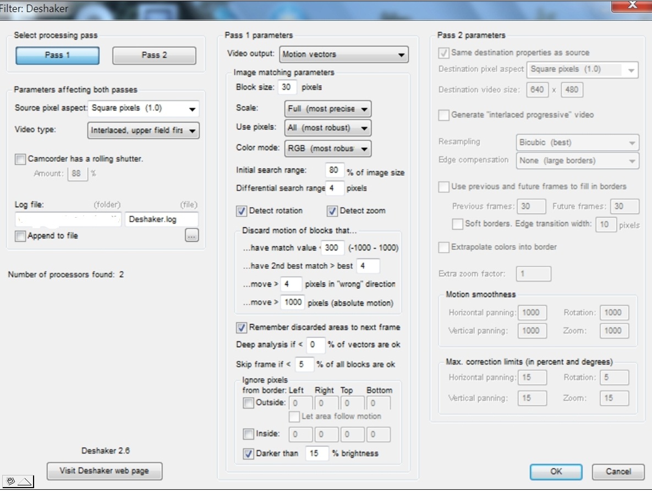The image size is (652, 492).
Task: Click the Differential search range field
Action: click(x=335, y=188)
